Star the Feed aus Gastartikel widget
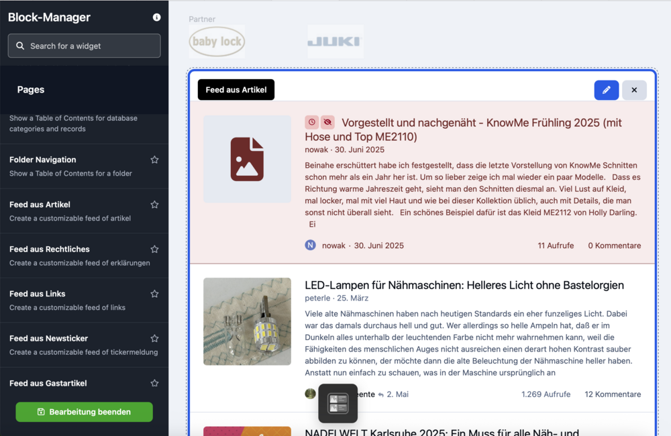 click(x=154, y=383)
